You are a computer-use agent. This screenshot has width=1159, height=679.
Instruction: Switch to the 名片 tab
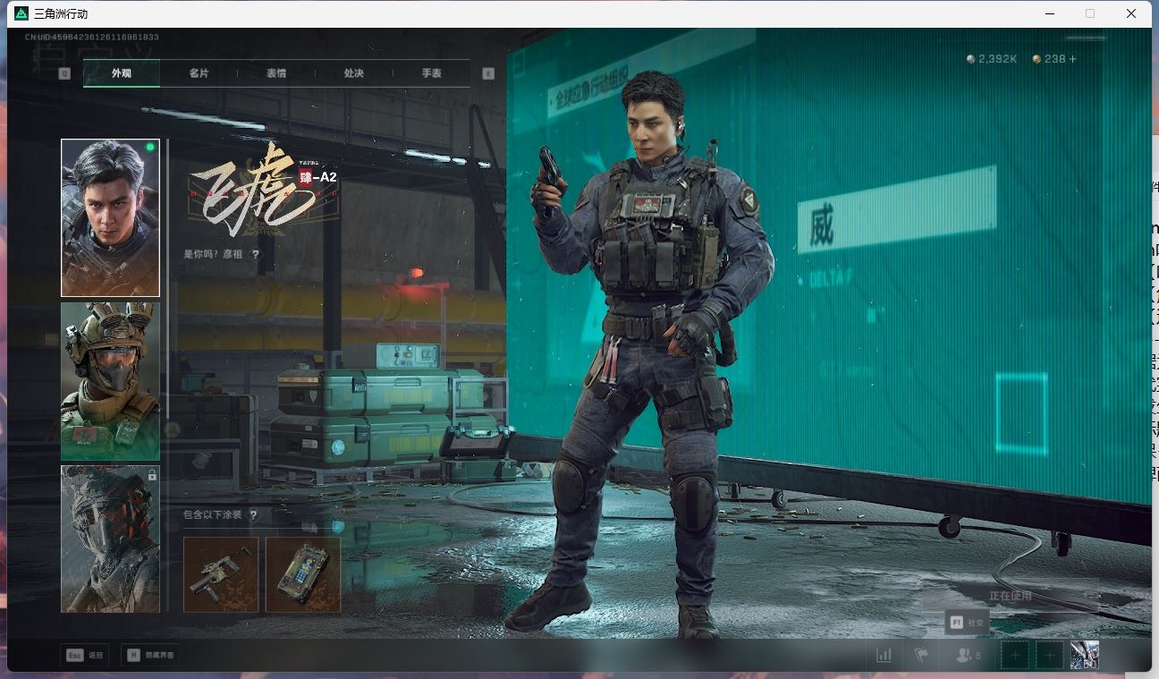199,73
